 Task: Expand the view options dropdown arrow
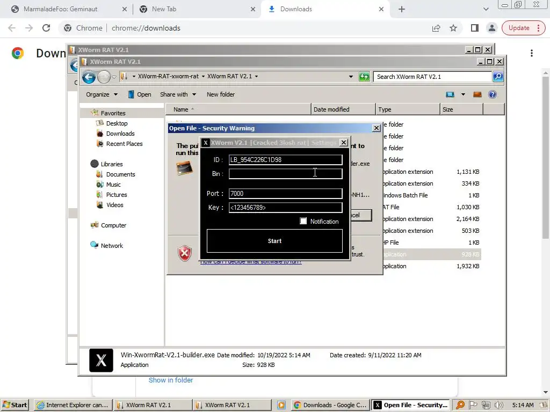pyautogui.click(x=463, y=94)
